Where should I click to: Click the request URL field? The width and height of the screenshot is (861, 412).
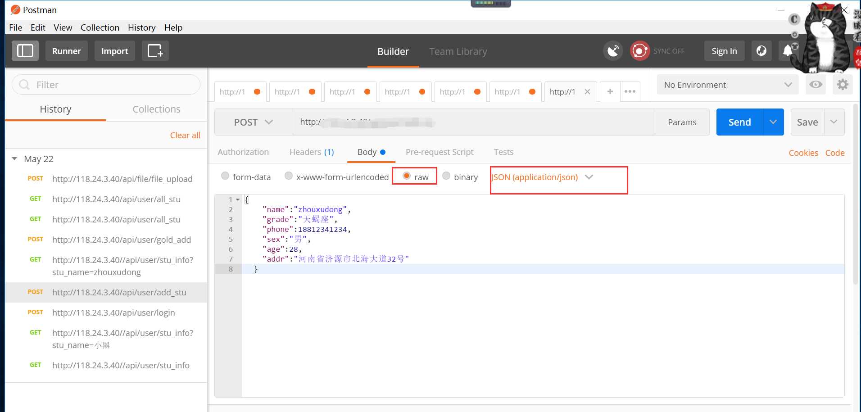[x=474, y=122]
